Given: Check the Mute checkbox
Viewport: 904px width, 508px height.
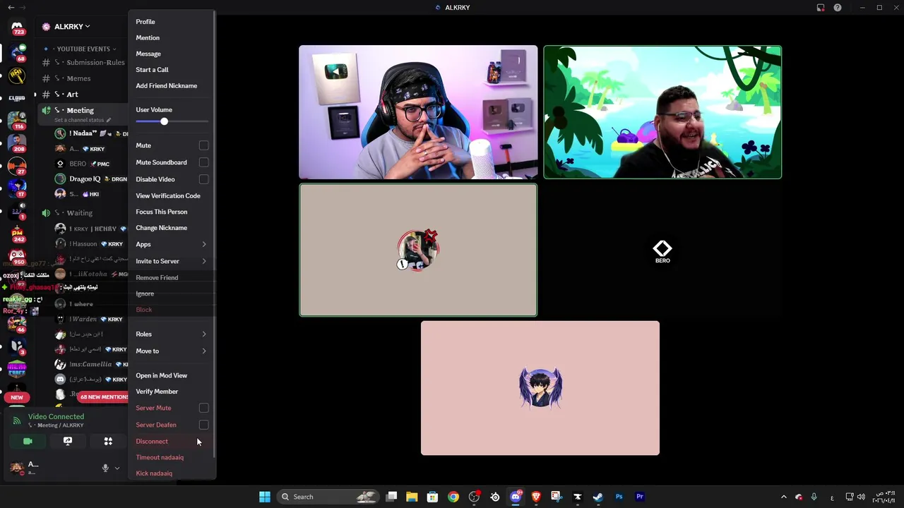Looking at the screenshot, I should (x=203, y=145).
